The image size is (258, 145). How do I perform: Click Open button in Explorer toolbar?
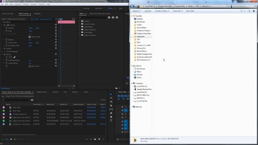click(148, 11)
